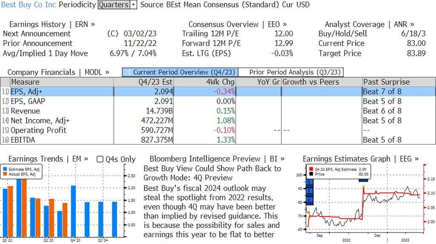436x244 pixels.
Task: Switch to Current Period Overview (Q4/23) tab
Action: coord(180,72)
